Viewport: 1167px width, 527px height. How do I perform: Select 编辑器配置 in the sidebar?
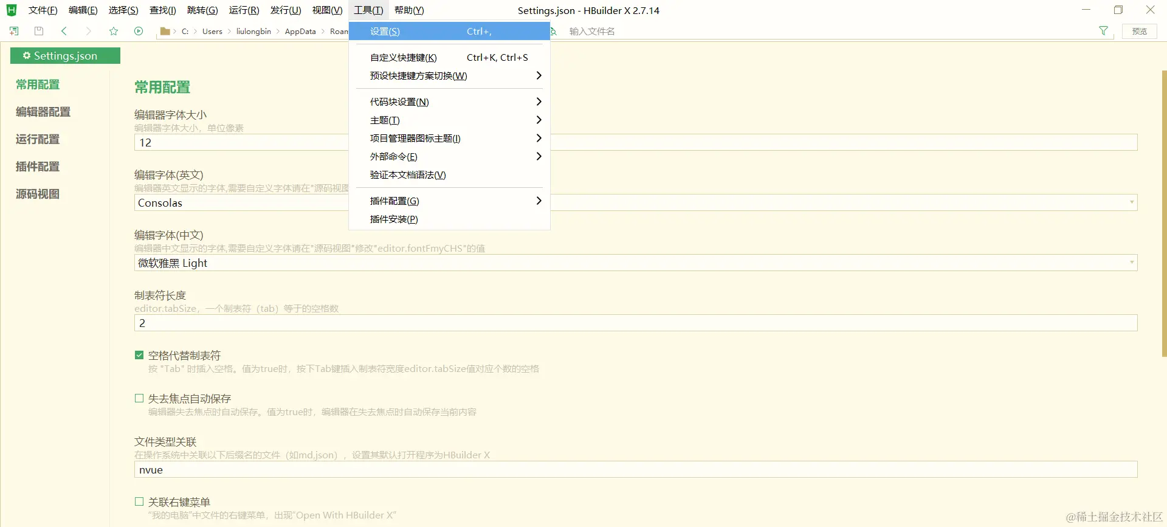(43, 112)
